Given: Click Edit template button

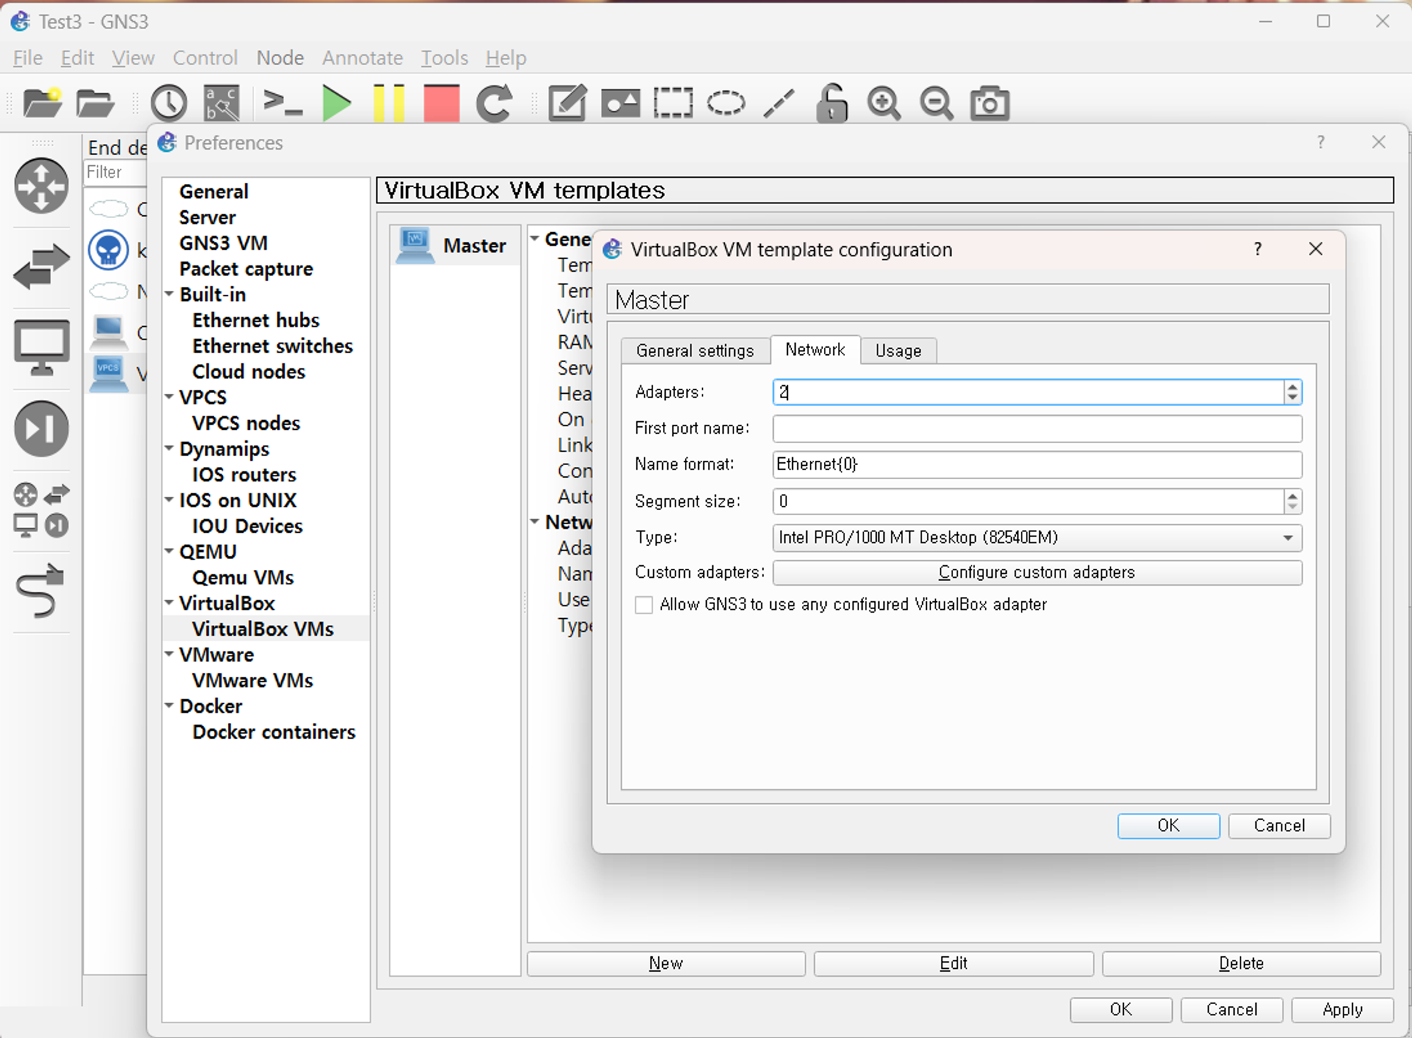Looking at the screenshot, I should click(953, 963).
